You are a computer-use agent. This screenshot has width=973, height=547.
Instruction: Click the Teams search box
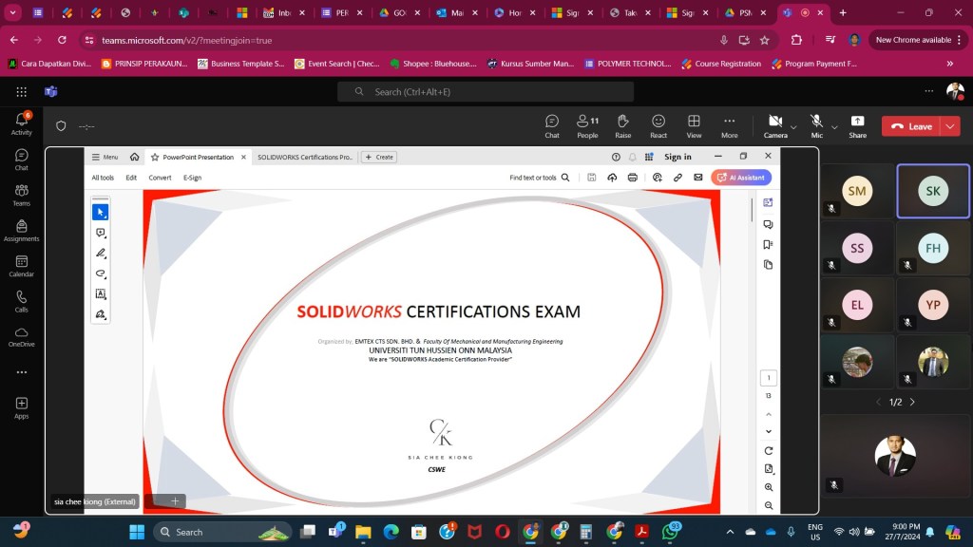pos(486,91)
